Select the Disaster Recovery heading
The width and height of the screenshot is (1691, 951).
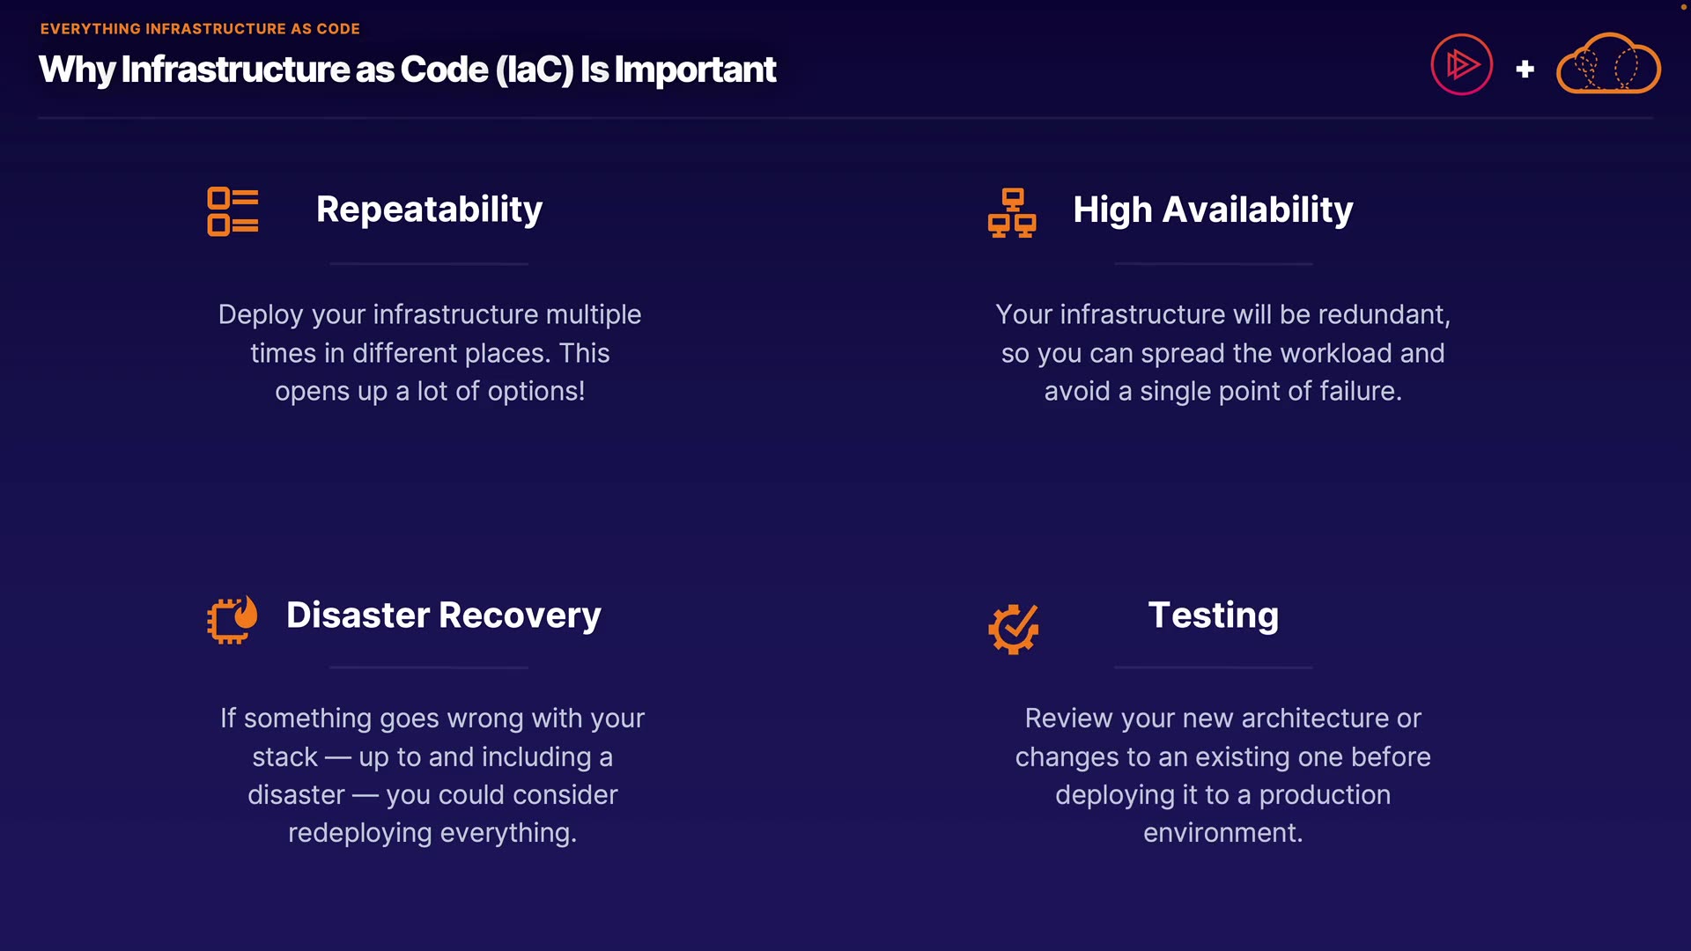(443, 615)
